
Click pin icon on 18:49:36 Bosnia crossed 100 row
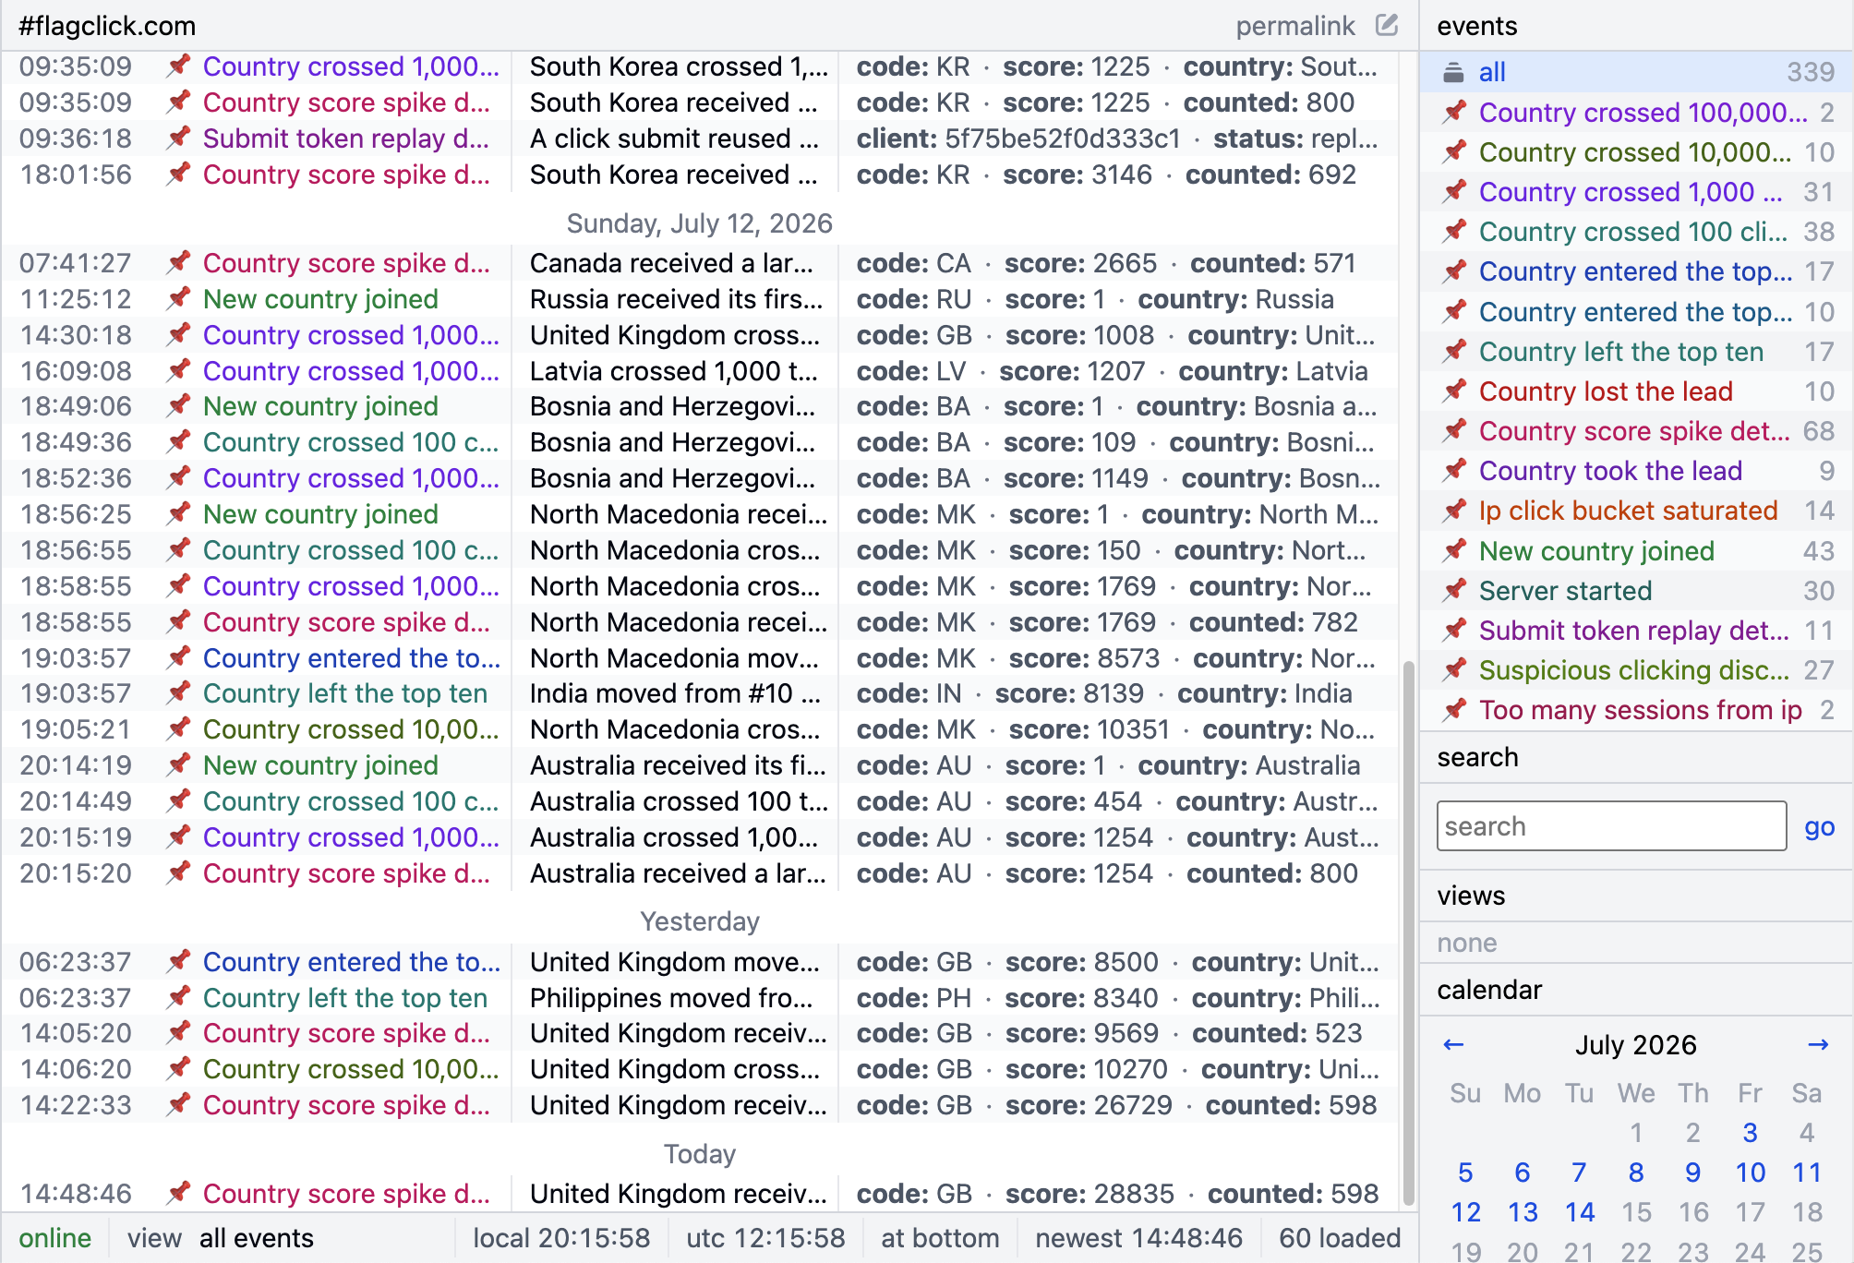(179, 441)
